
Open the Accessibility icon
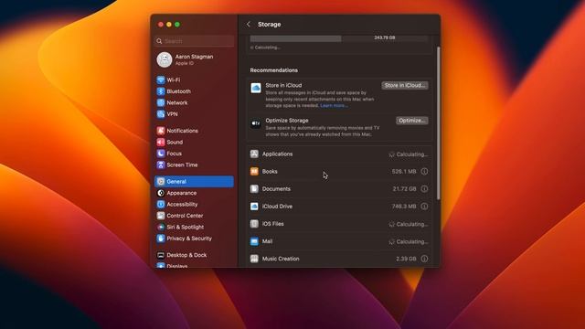coord(161,205)
